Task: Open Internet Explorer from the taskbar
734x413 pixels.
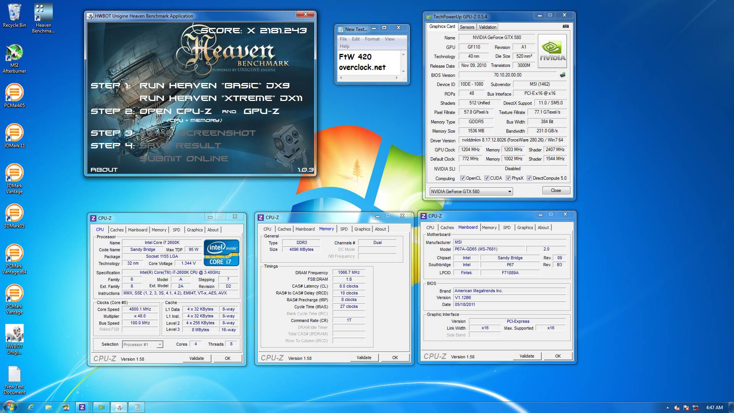Action: pyautogui.click(x=31, y=407)
